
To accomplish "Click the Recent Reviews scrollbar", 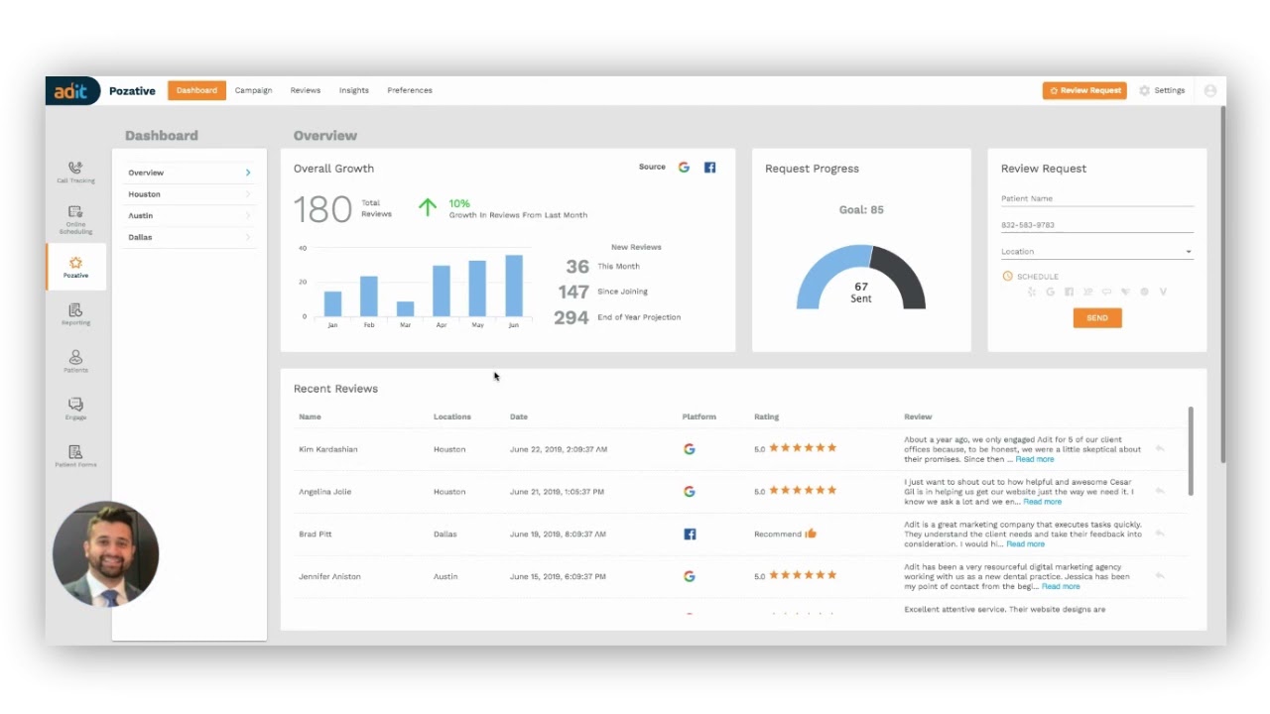I will tap(1191, 450).
